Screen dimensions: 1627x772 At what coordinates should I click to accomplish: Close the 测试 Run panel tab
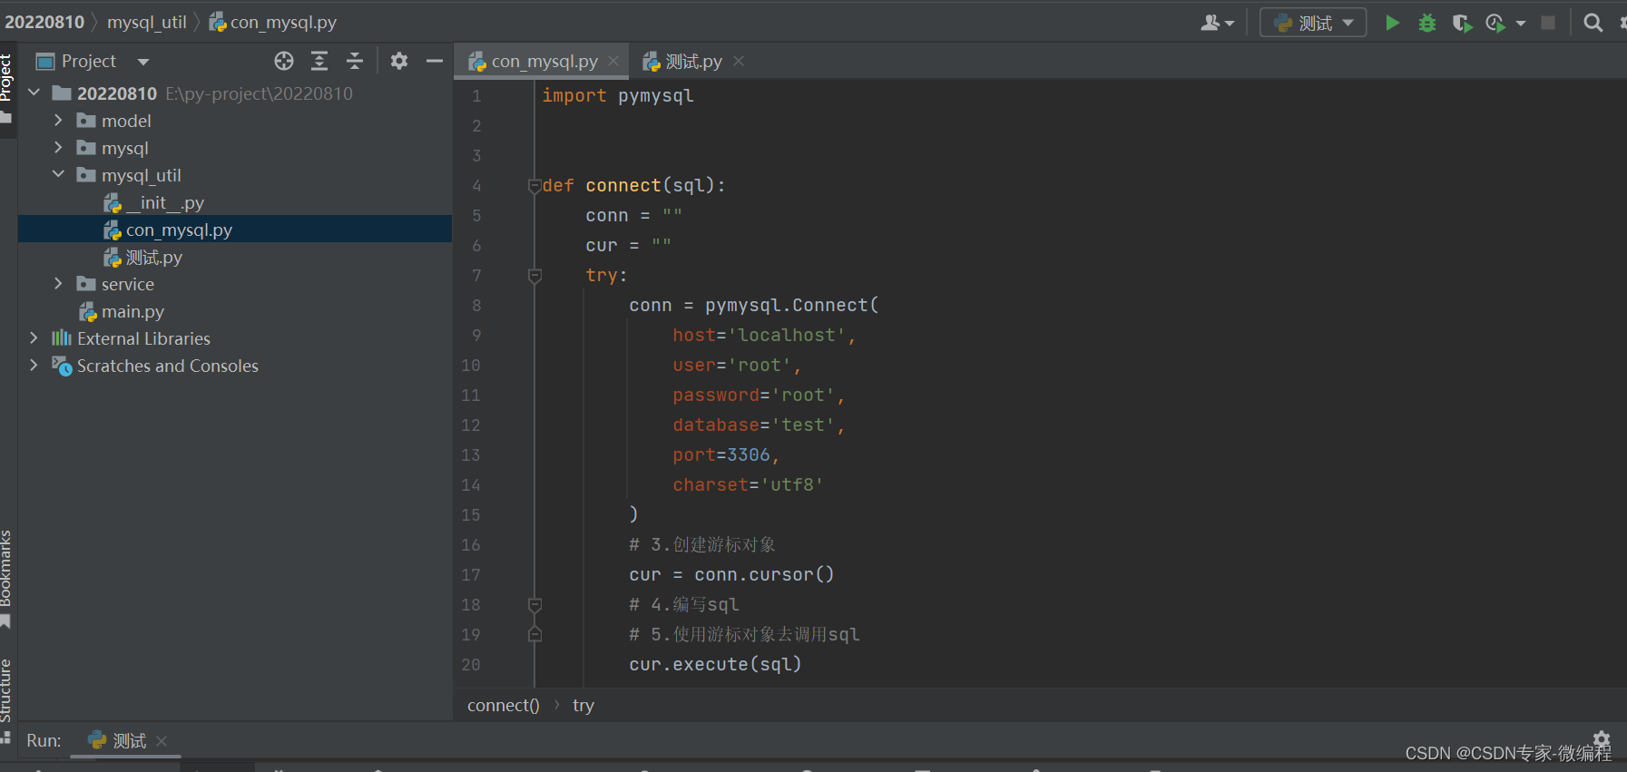(162, 741)
